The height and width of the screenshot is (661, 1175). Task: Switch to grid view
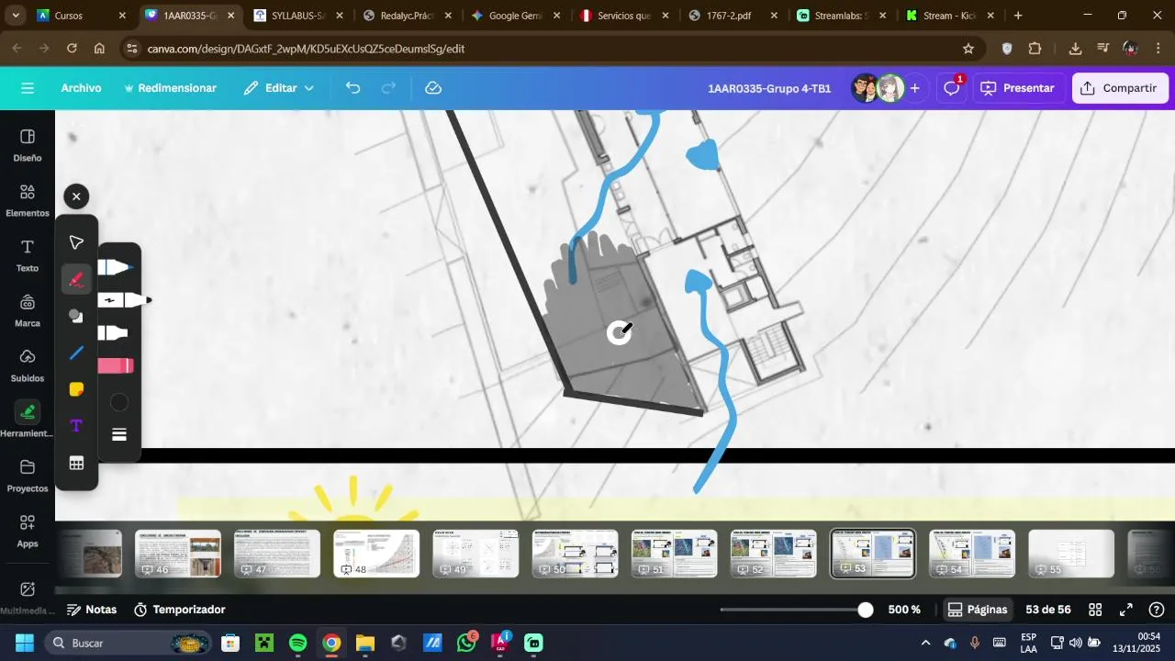coord(1095,610)
